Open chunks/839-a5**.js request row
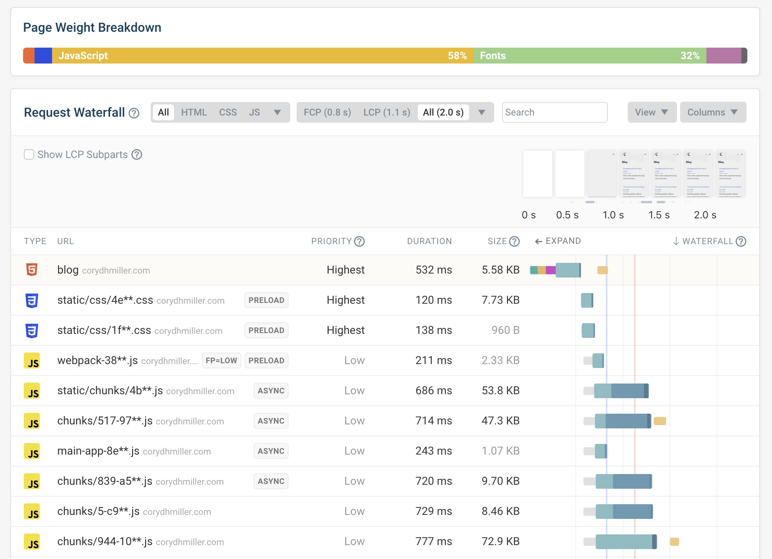The image size is (772, 559). (385, 481)
